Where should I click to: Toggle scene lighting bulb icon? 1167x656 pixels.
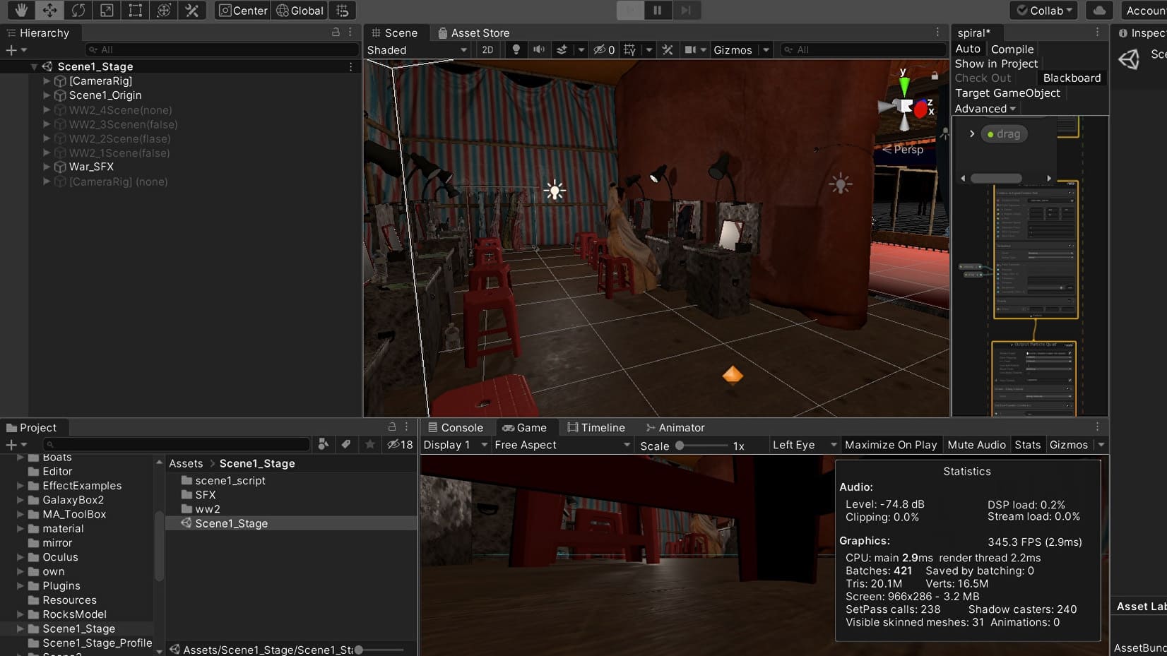tap(516, 49)
